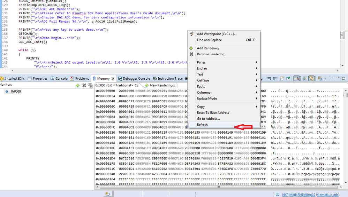Expand the Radix submenu

pyautogui.click(x=224, y=86)
